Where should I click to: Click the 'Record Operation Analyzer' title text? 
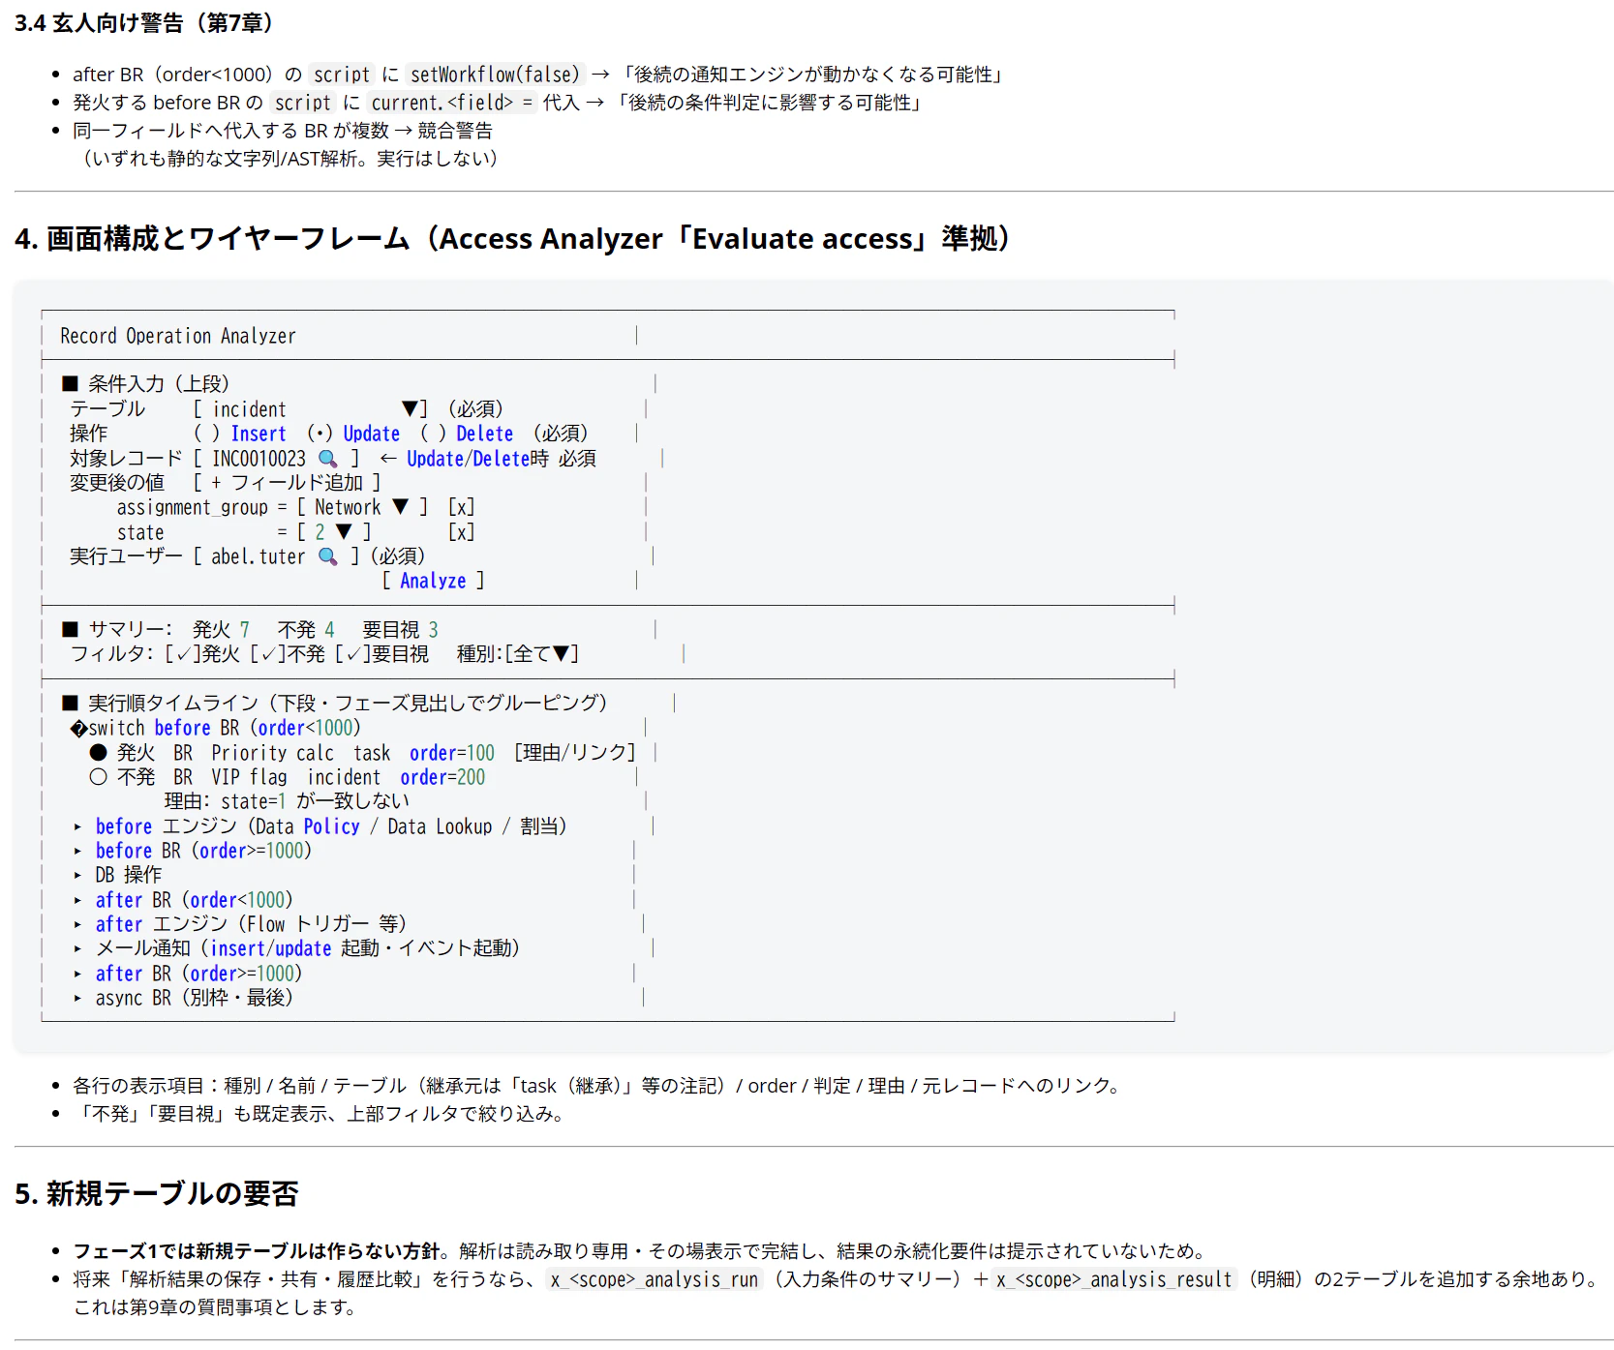178,336
